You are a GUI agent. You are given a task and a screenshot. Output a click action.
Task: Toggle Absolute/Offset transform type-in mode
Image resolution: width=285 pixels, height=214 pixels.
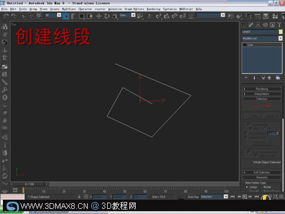[86, 197]
